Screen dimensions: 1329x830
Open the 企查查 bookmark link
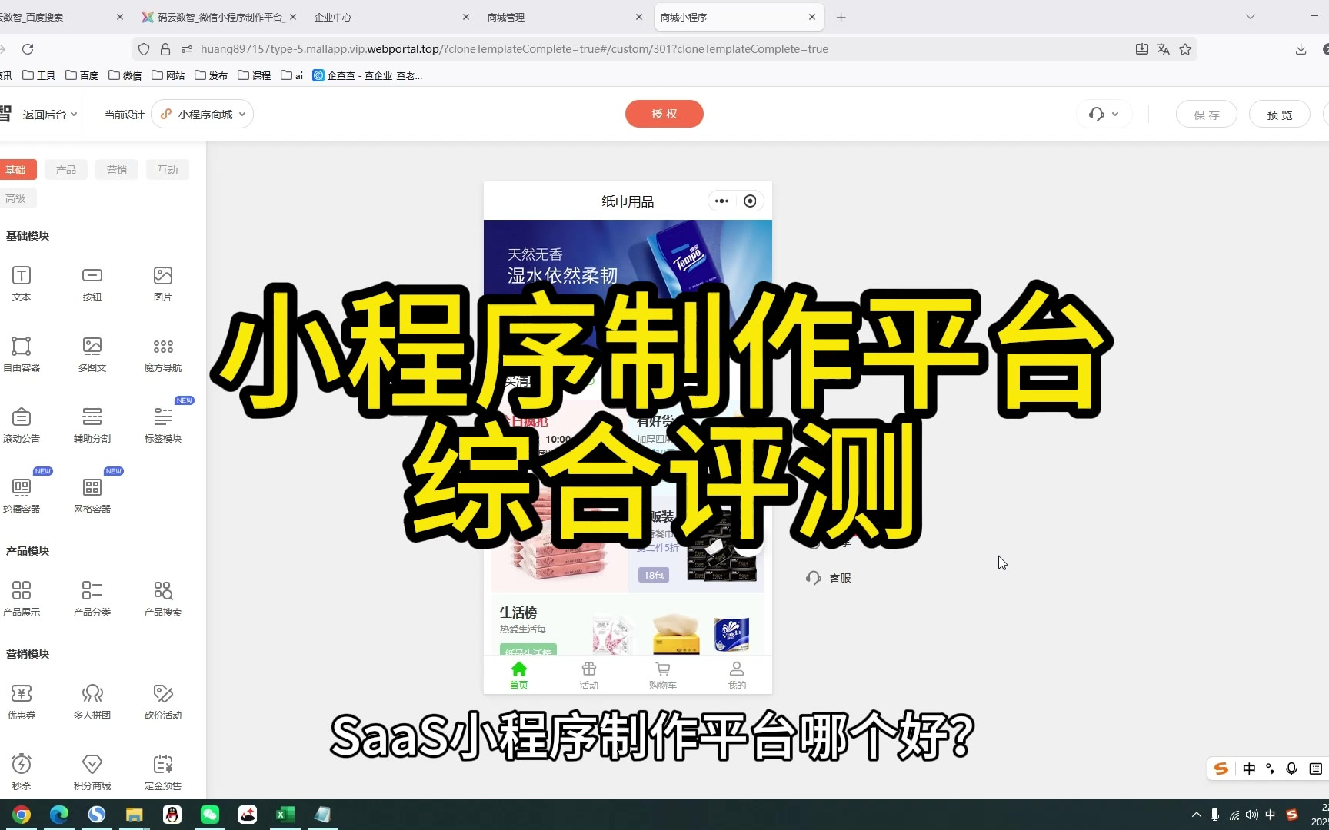click(x=368, y=75)
